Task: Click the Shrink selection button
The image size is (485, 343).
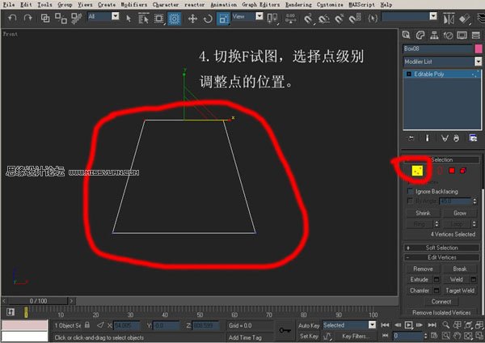Action: [x=423, y=213]
